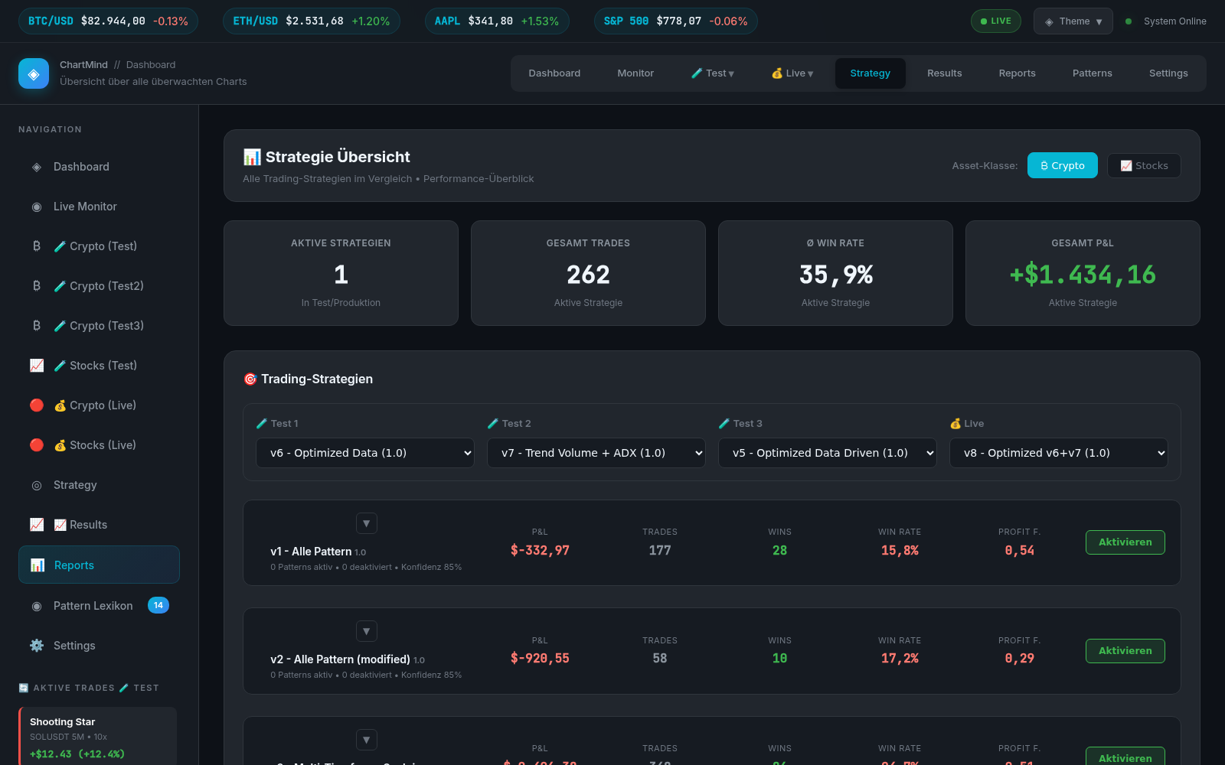Expand the third strategy row arrow
Image resolution: width=1225 pixels, height=765 pixels.
pyautogui.click(x=367, y=740)
